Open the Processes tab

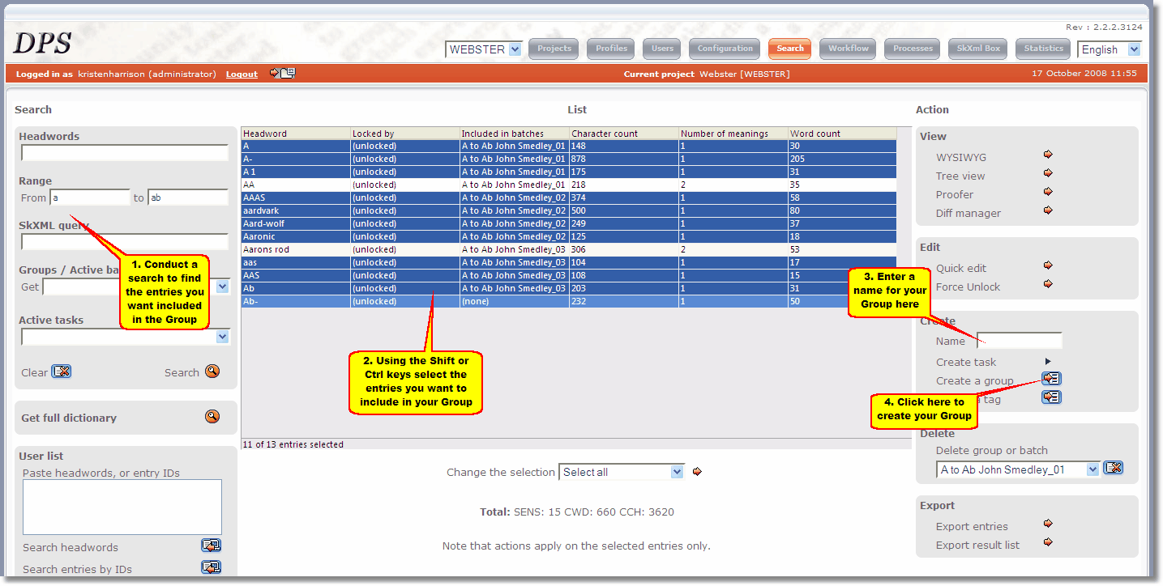pyautogui.click(x=913, y=49)
